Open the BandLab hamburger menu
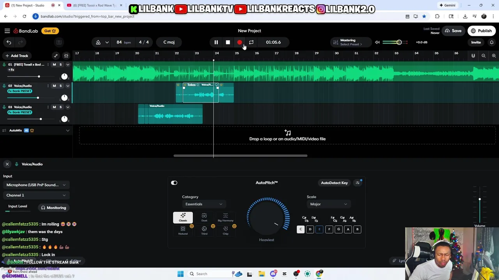 [7, 31]
